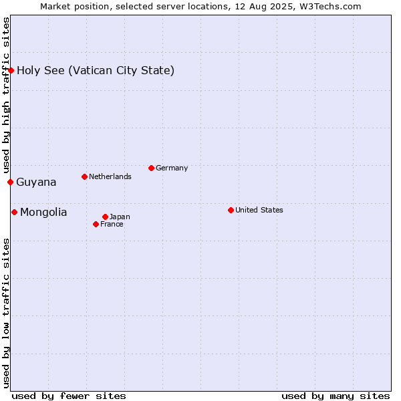This screenshot has width=401, height=401.
Task: Click the 'France' label
Action: tap(112, 225)
